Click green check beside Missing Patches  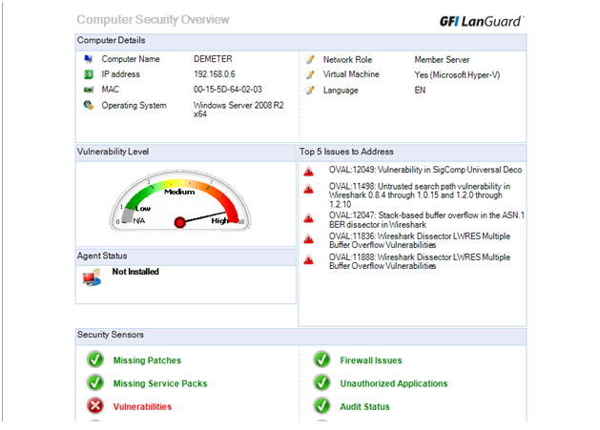pos(95,359)
